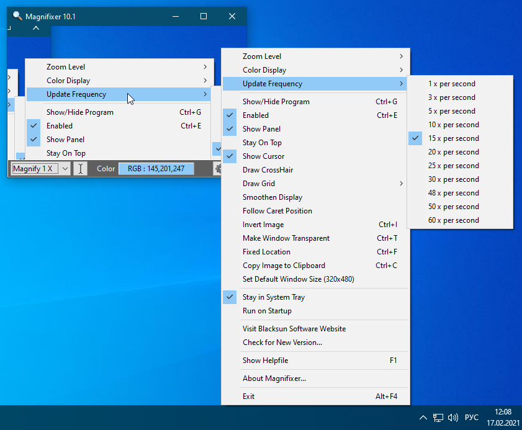Click the RGB : 145,201,247 color readout
The width and height of the screenshot is (522, 430).
(x=156, y=169)
